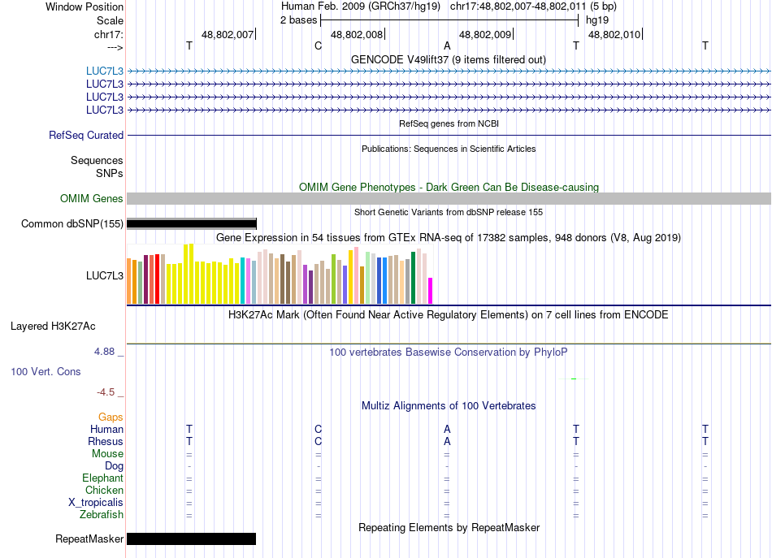
Task: Click the Mouse species label
Action: pyautogui.click(x=107, y=454)
